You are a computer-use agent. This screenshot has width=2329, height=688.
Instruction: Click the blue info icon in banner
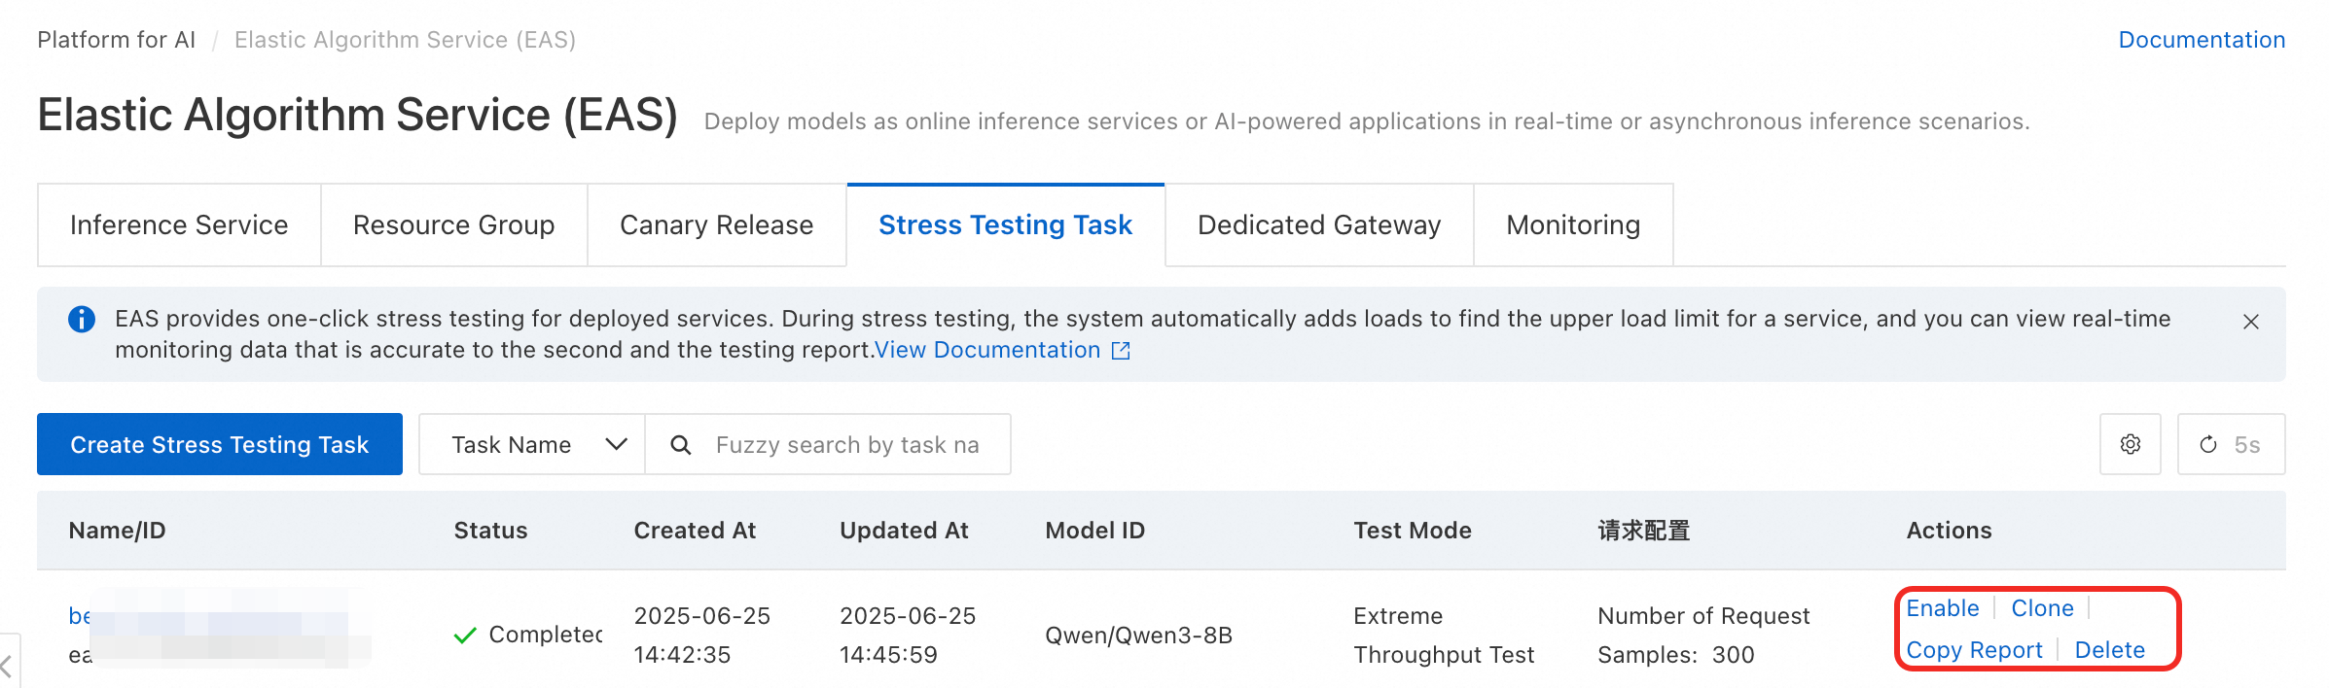(82, 319)
